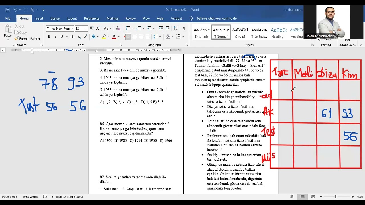Apply strikethrough formatting

click(x=72, y=36)
